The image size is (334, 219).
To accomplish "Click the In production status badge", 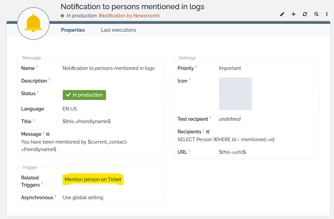I will tap(84, 95).
